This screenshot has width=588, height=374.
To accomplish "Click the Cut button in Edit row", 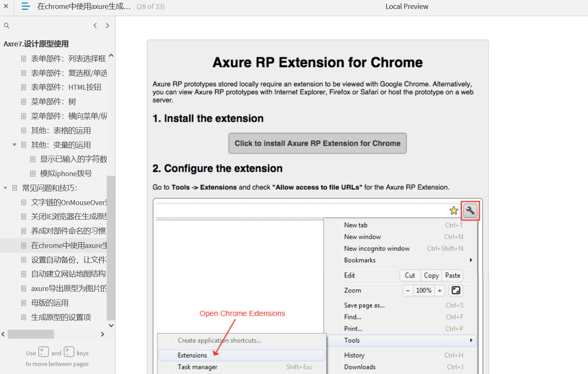I will click(x=410, y=275).
